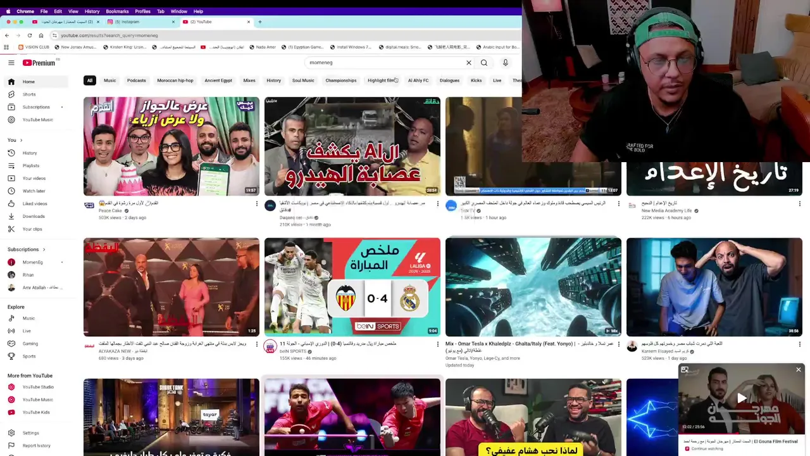The width and height of the screenshot is (810, 456).
Task: Open YouTube Kids
Action: tap(36, 412)
